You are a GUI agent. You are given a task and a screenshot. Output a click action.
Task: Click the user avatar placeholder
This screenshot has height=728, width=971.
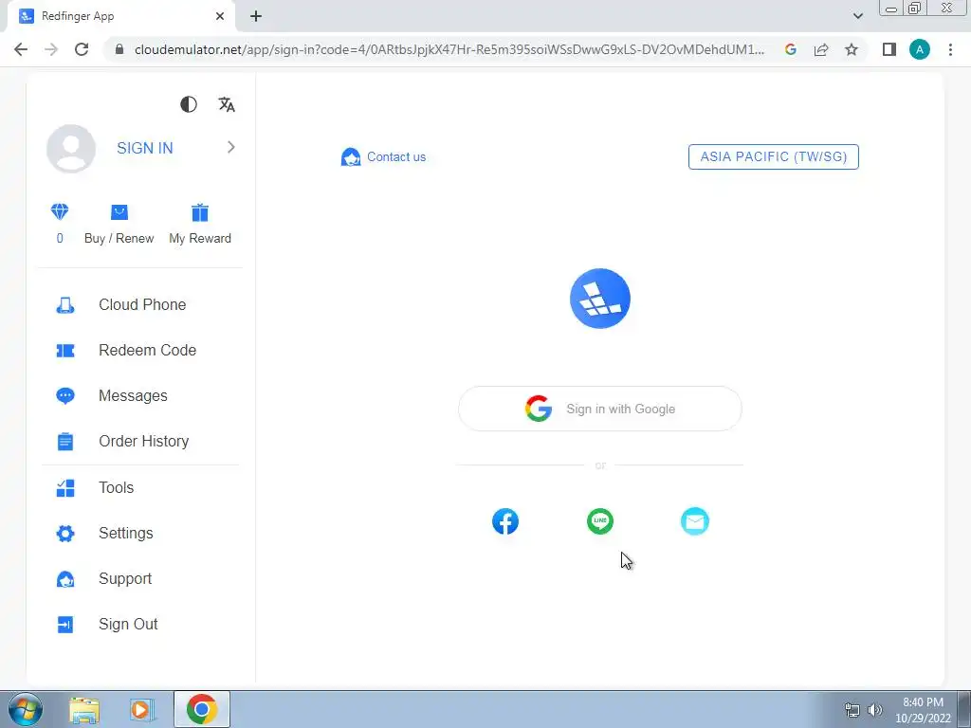(x=71, y=149)
